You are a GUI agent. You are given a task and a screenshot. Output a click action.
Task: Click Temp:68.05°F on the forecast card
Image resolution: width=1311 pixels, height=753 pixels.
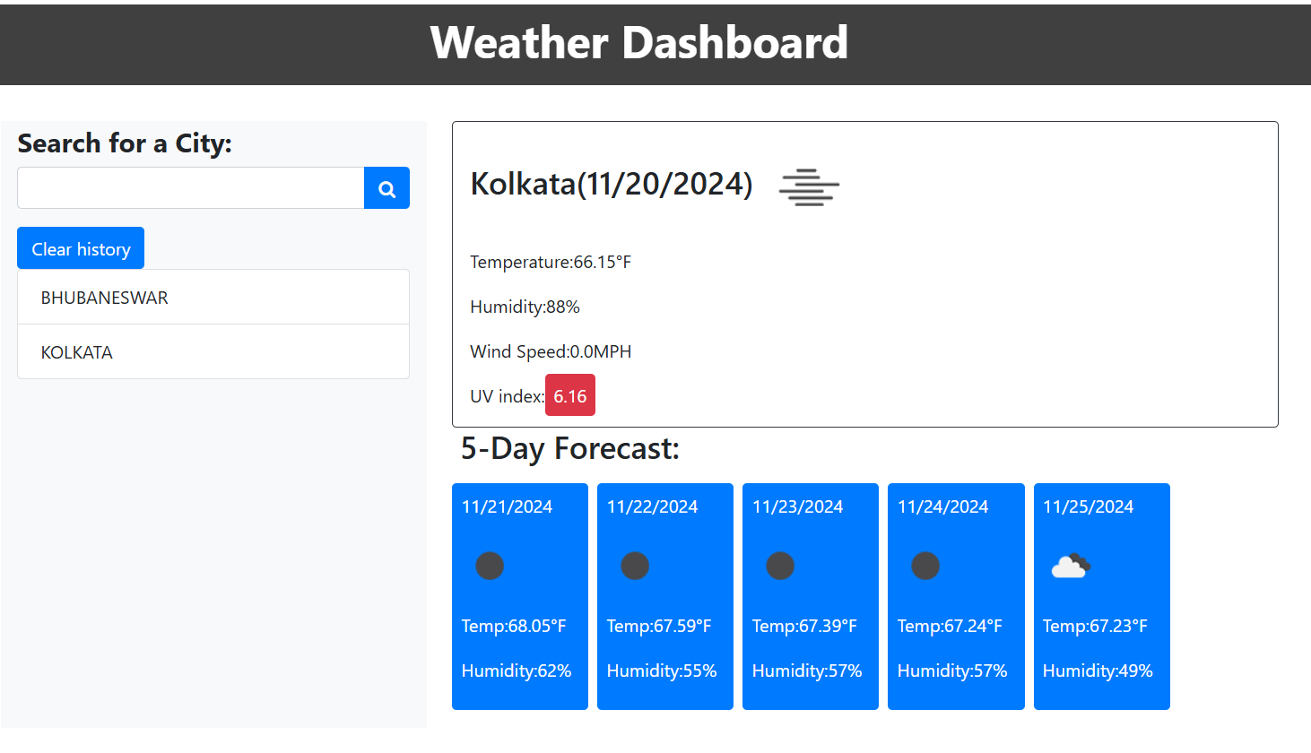click(514, 626)
